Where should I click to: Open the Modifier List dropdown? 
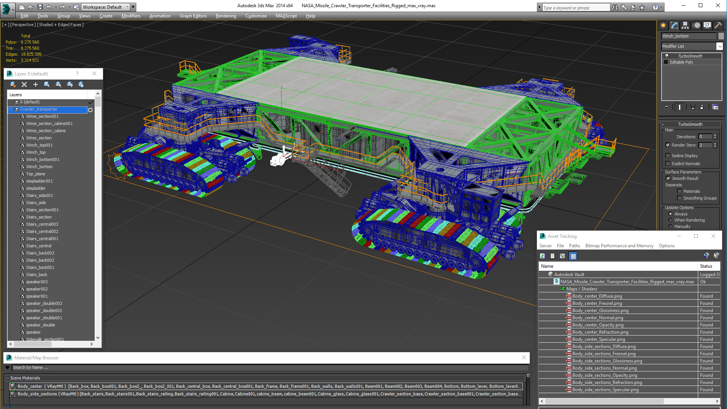point(719,46)
